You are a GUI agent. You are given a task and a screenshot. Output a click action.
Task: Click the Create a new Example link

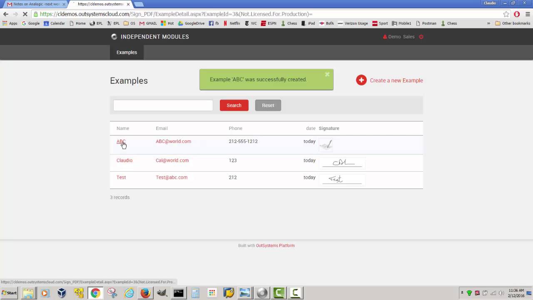396,80
